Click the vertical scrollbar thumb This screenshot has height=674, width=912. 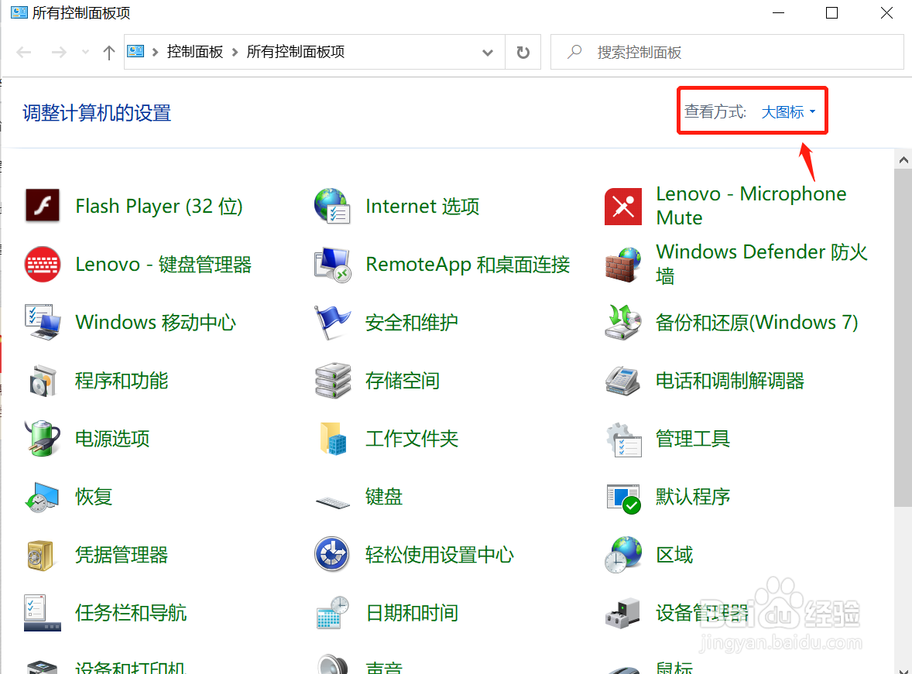tap(903, 338)
